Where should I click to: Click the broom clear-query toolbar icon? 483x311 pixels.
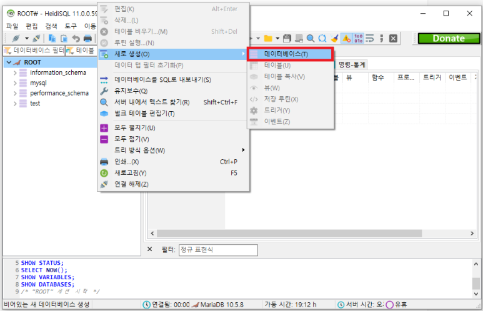334,39
